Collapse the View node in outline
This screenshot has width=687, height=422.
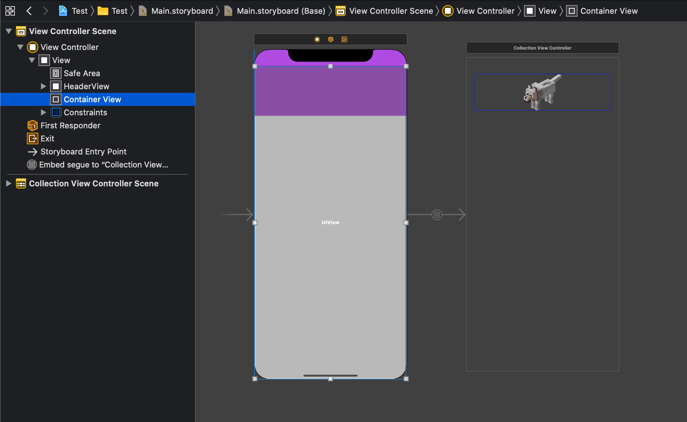click(32, 60)
